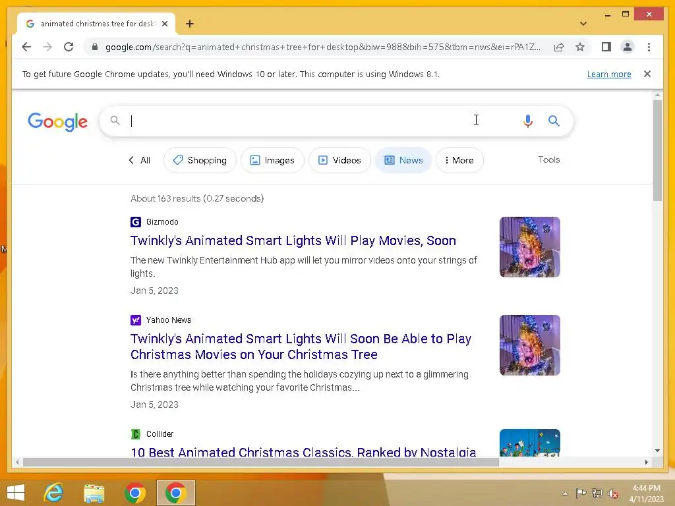Expand the More search categories
Viewport: 675px width, 506px height.
459,160
